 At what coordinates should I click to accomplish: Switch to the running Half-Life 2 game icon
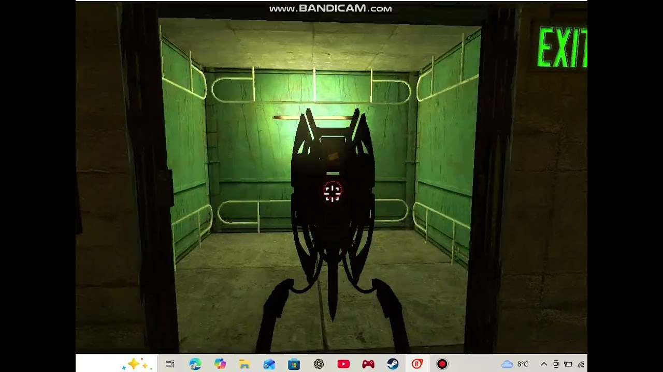(417, 364)
